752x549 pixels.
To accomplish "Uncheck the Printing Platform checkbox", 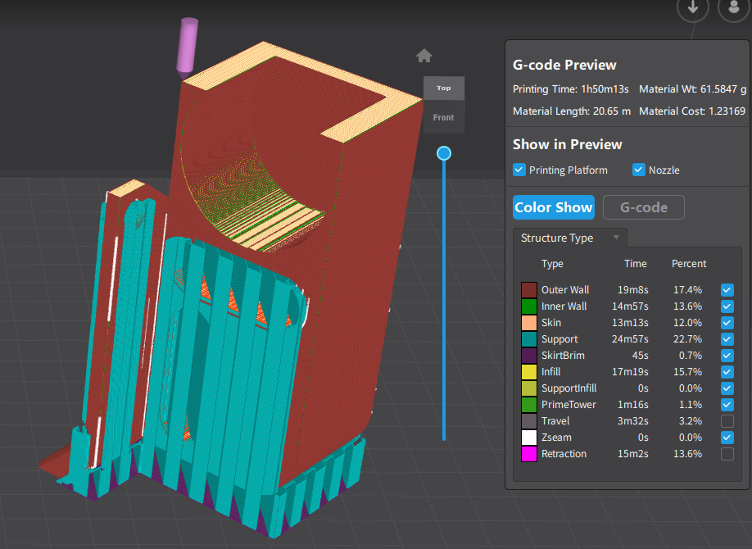I will (x=519, y=170).
